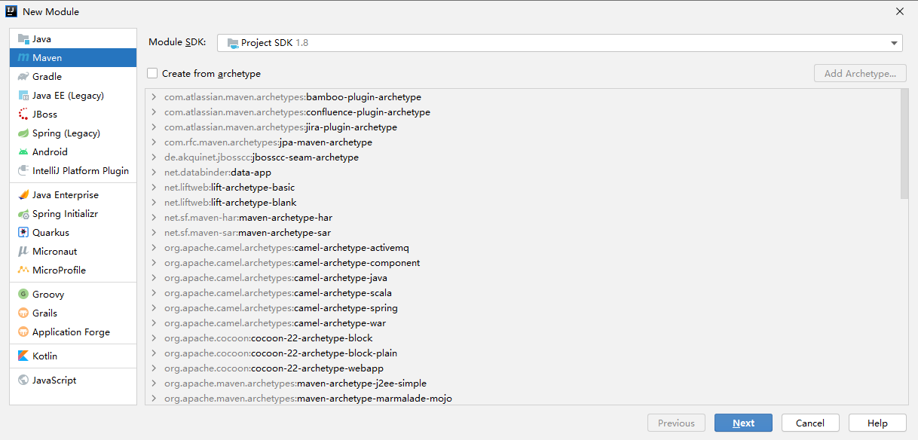Select the Application Forge icon
This screenshot has height=440, width=918.
click(x=23, y=332)
